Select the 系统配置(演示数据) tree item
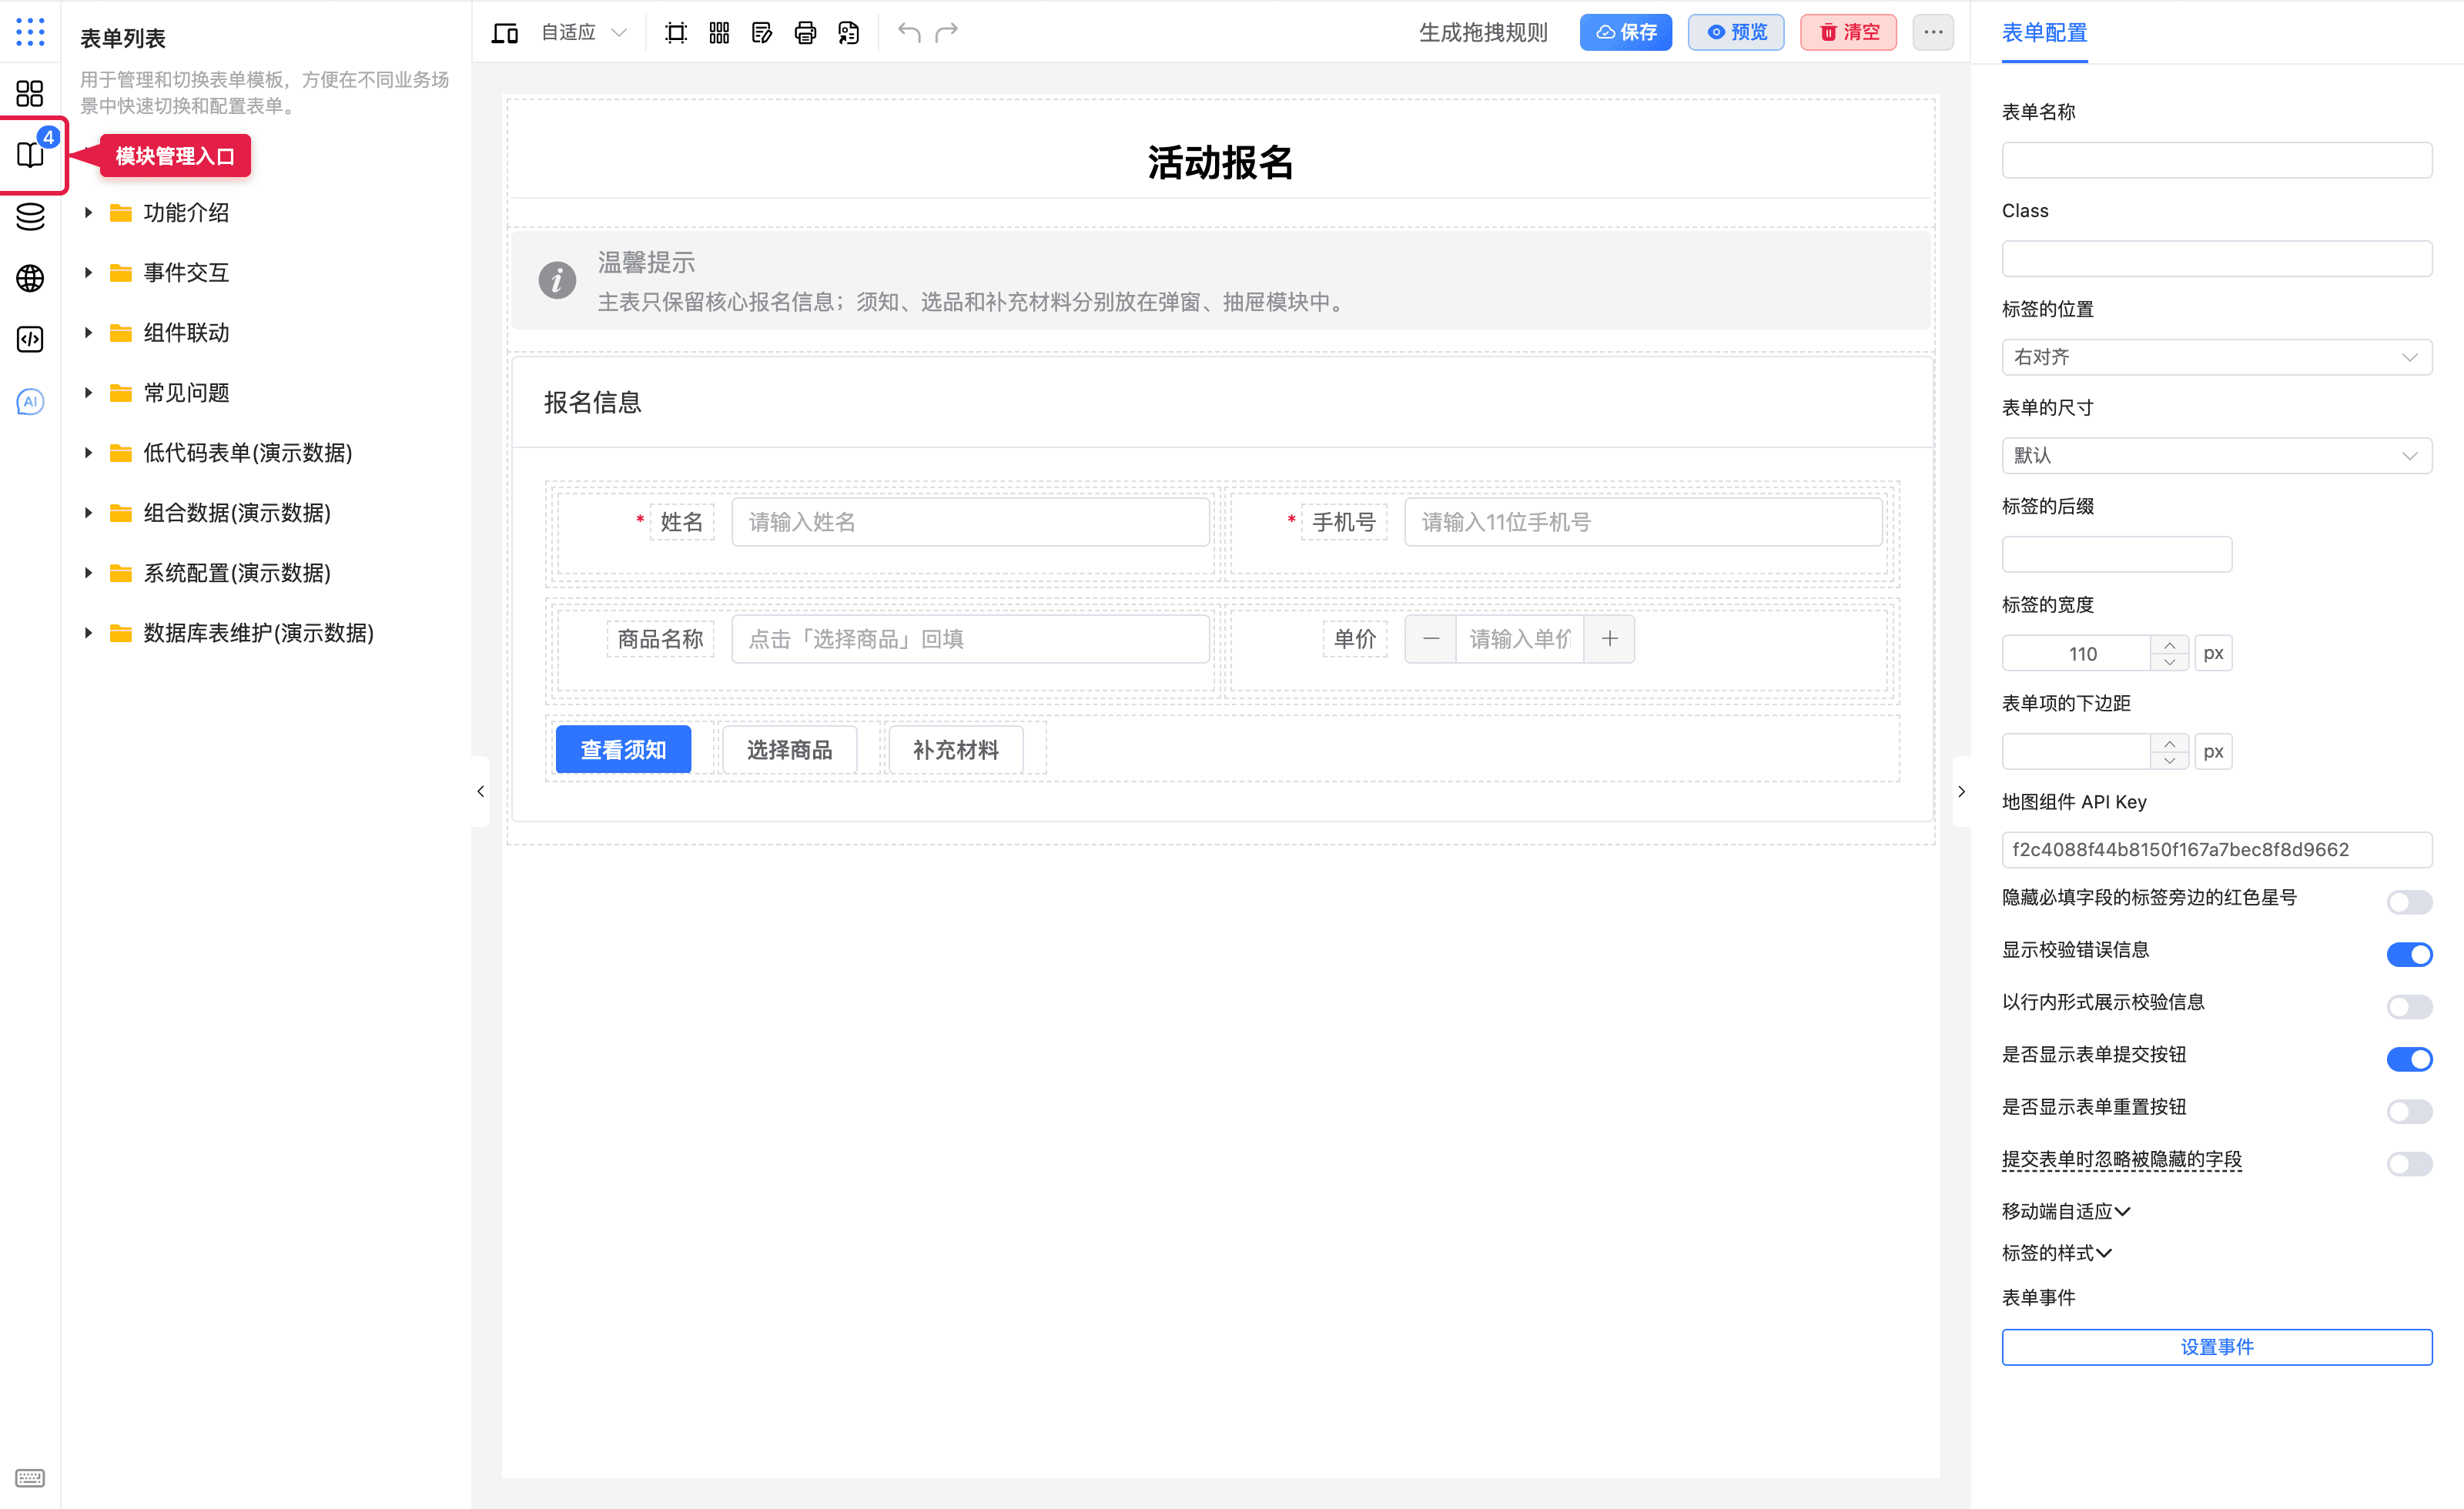This screenshot has width=2464, height=1509. pos(236,573)
